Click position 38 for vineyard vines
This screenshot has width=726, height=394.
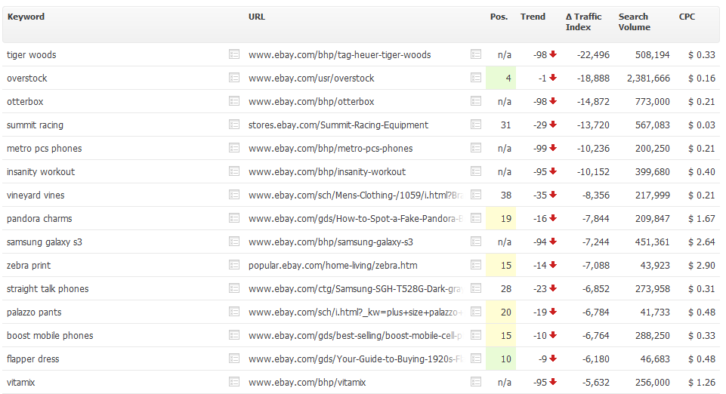[505, 195]
